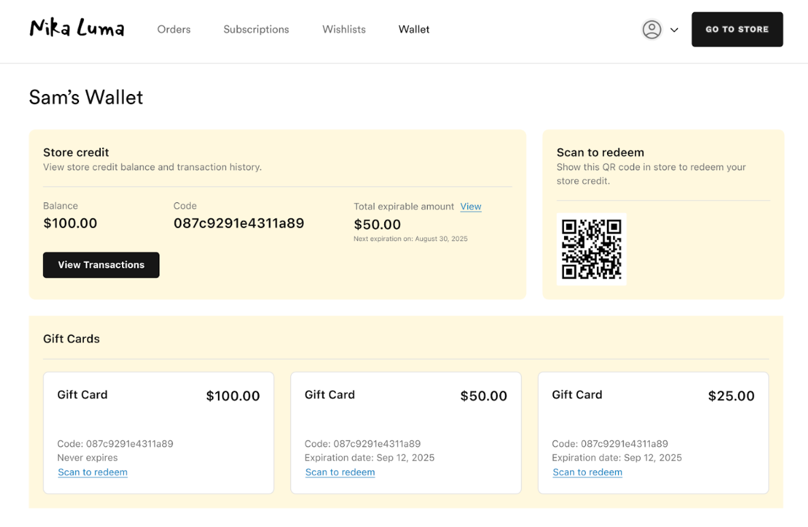Go to the Subscriptions page
The height and width of the screenshot is (527, 808).
coord(256,29)
